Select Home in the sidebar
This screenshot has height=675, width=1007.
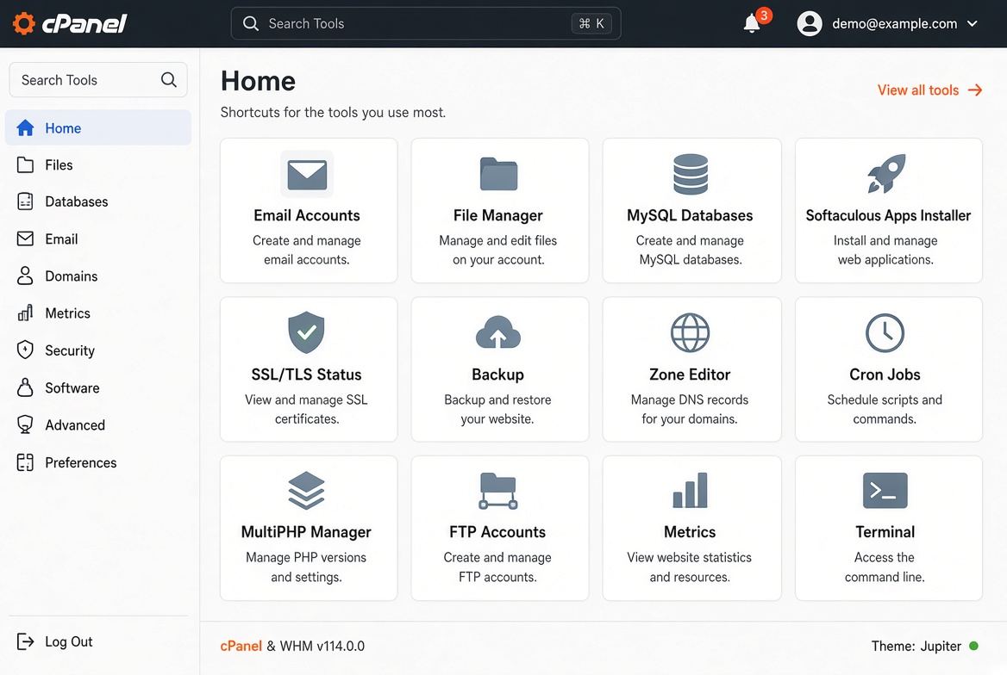tap(98, 127)
